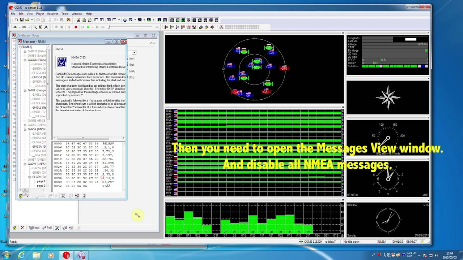Viewport: 463px width, 260px height.
Task: Click 'u-blox 7' in the status bar
Action: (x=330, y=242)
